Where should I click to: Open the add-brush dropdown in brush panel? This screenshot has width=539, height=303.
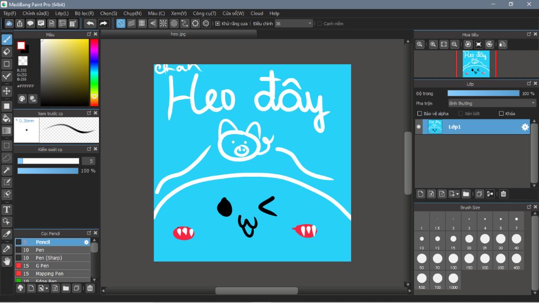point(46,289)
